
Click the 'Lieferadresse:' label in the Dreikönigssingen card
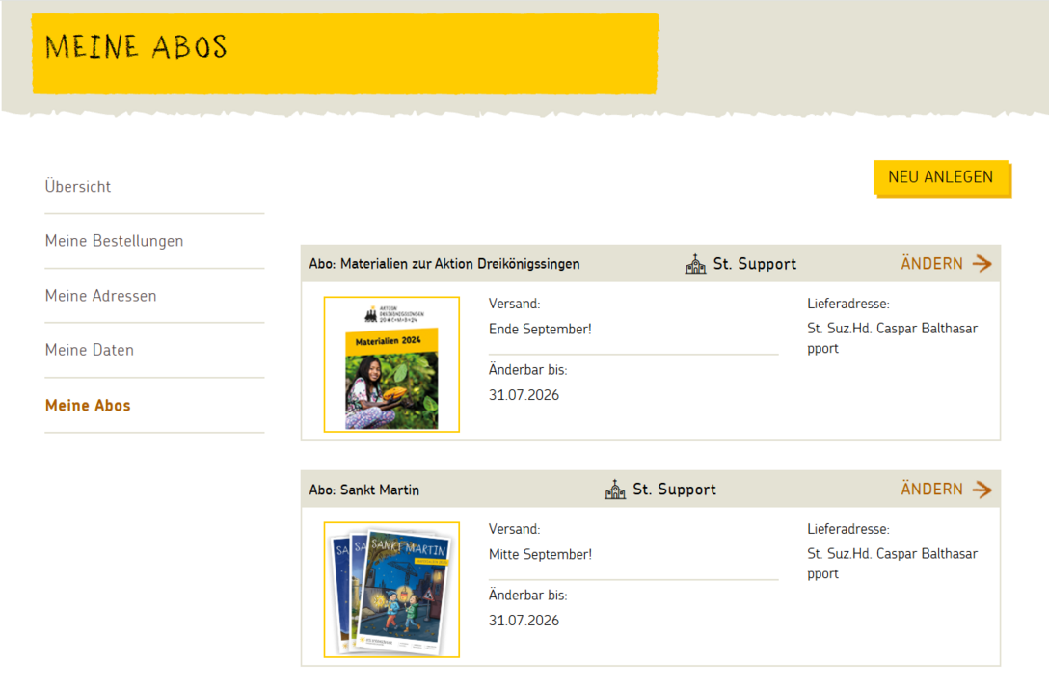point(848,304)
